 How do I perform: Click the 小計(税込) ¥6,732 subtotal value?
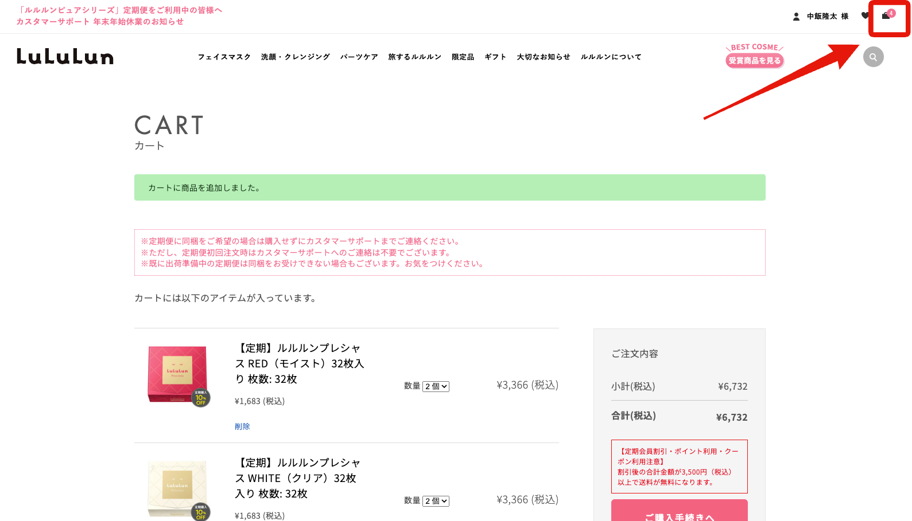(x=733, y=386)
